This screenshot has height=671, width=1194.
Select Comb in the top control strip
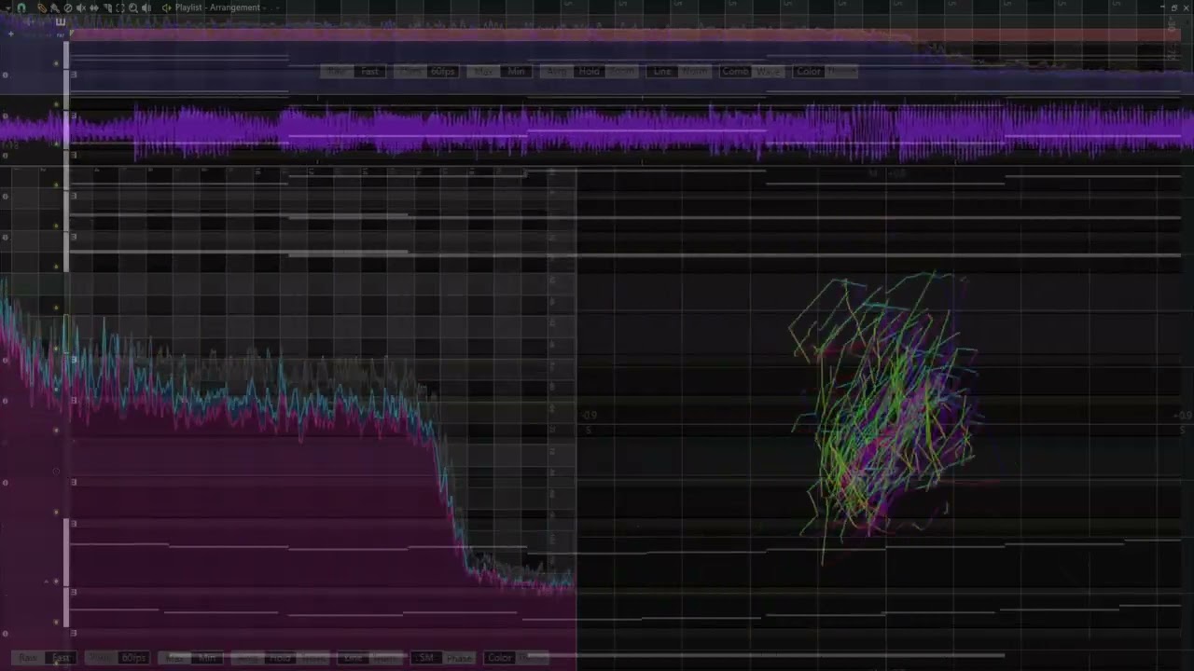point(735,71)
